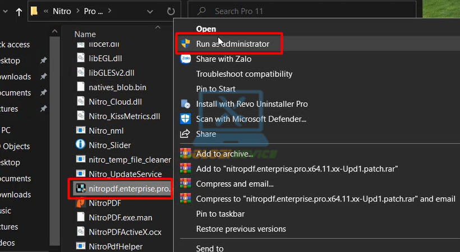This screenshot has width=460, height=252.
Task: Click the Zalo icon for Share with Zalo
Action: coord(185,59)
